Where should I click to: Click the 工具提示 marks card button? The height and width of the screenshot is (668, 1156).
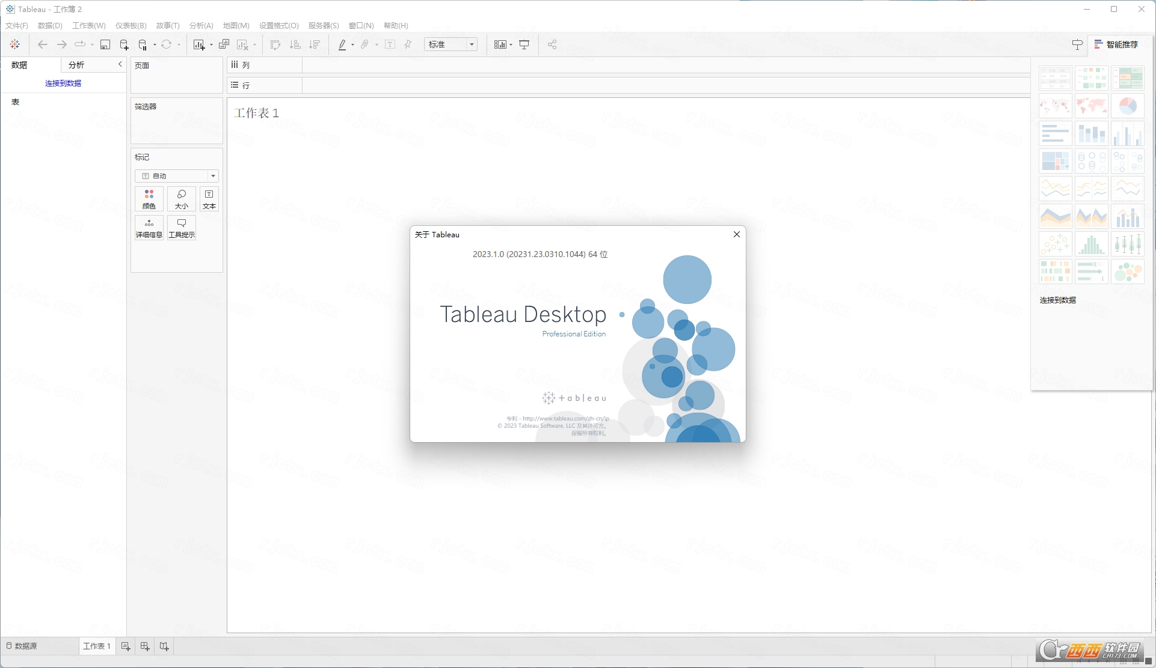[x=182, y=228]
